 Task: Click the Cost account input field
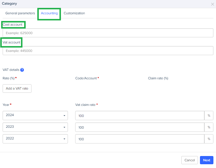tap(108, 33)
